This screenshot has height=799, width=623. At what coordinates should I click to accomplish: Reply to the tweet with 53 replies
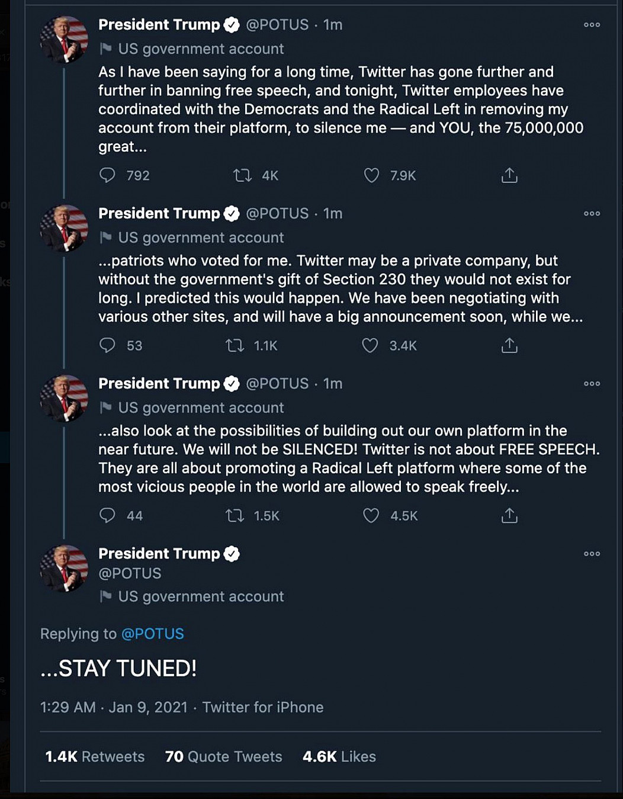coord(107,345)
